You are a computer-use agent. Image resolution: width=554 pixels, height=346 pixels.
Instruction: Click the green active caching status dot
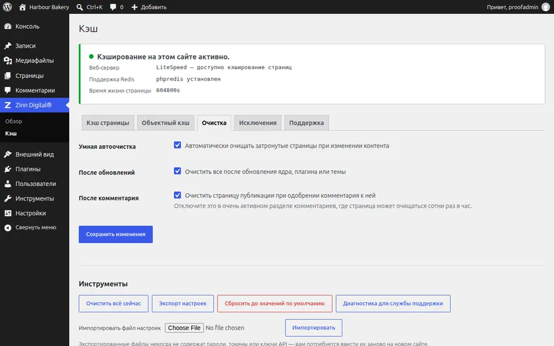point(91,57)
